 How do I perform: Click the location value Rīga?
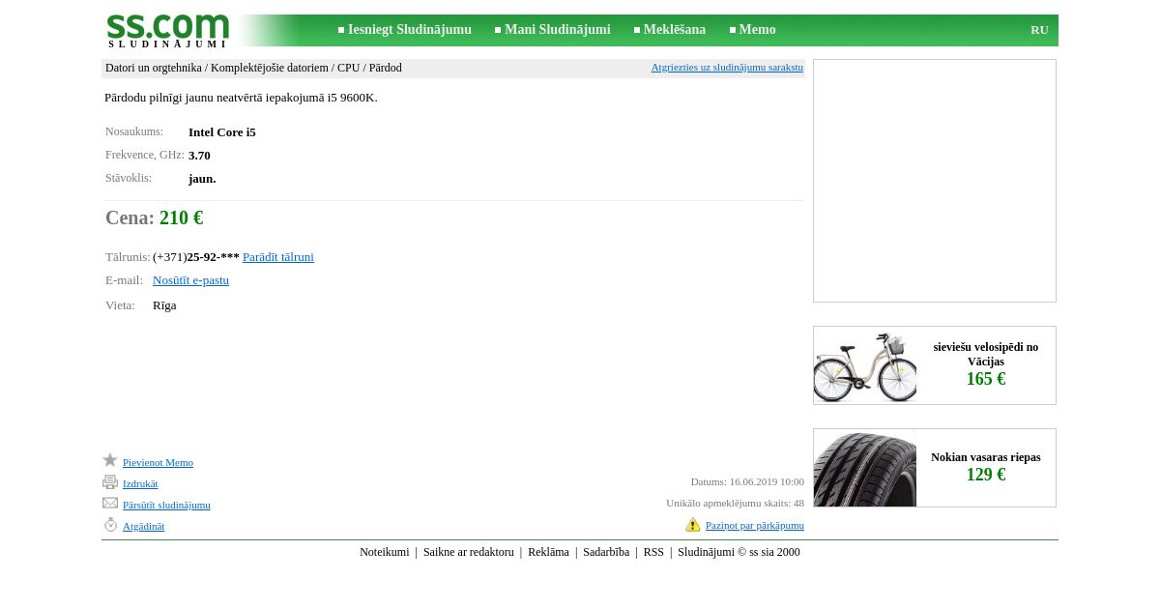pyautogui.click(x=164, y=305)
